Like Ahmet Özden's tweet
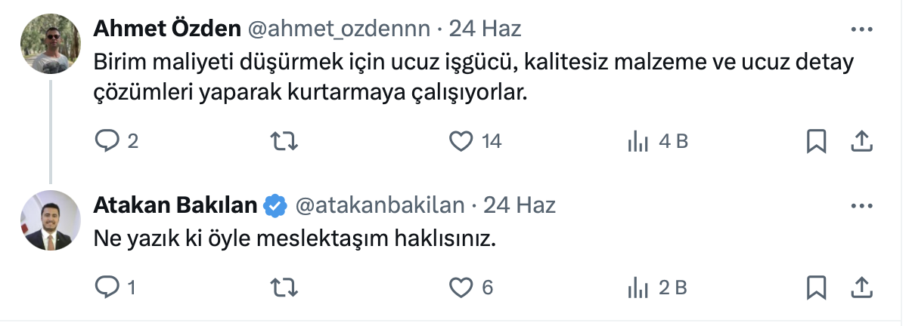This screenshot has height=326, width=909. point(461,141)
